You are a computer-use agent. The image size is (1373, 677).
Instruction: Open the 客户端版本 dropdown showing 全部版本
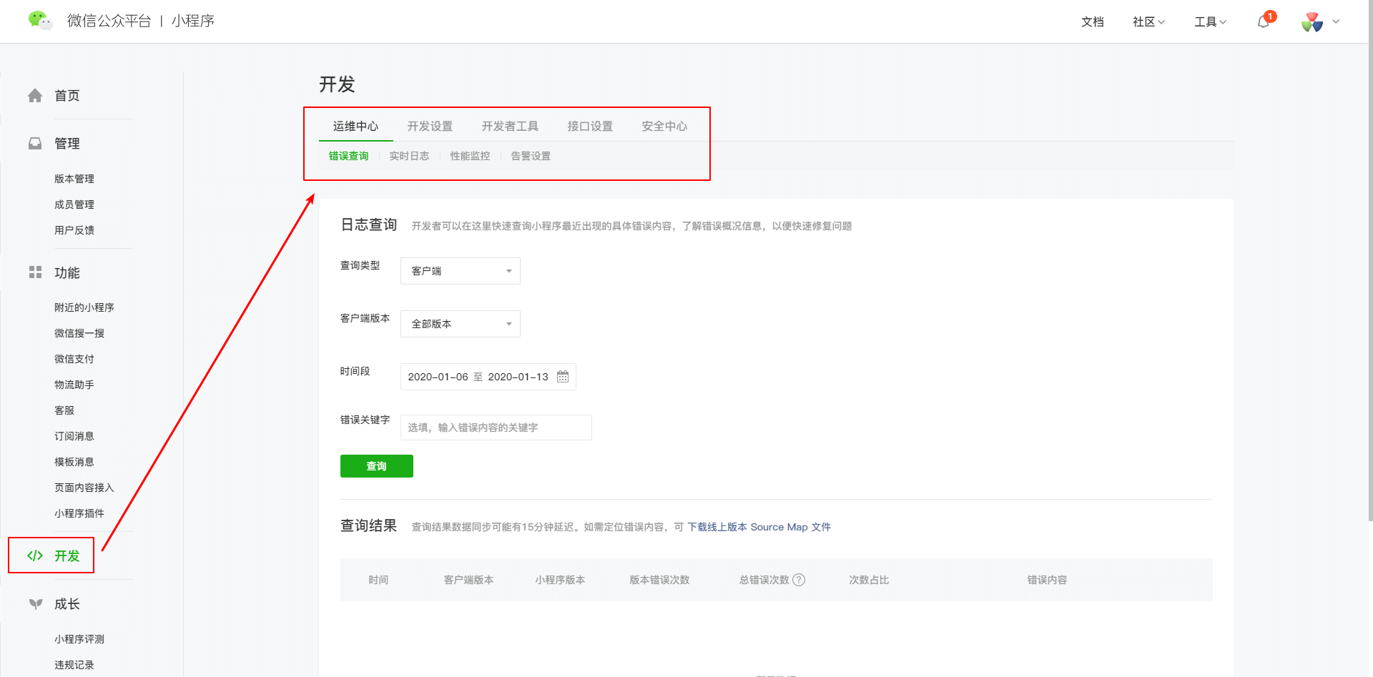coord(461,324)
